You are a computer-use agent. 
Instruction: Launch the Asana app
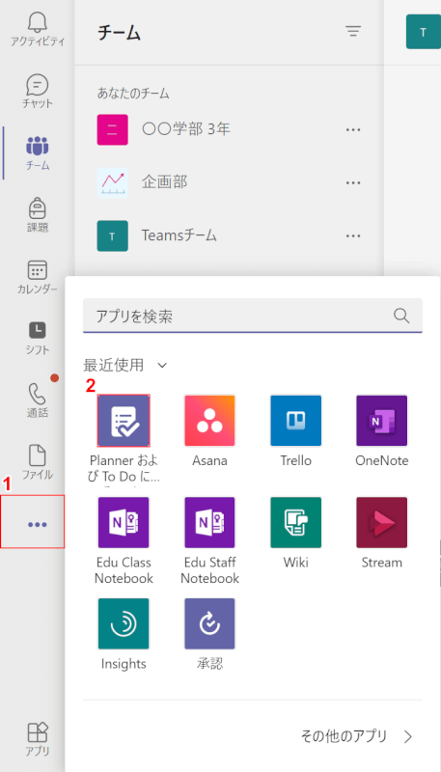209,421
